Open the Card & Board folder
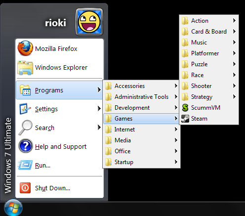 click(209, 32)
